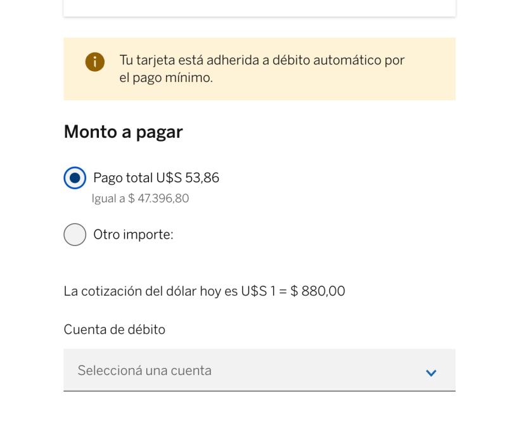Click the "U$S 1 = $ 880,00" rate value

click(293, 291)
